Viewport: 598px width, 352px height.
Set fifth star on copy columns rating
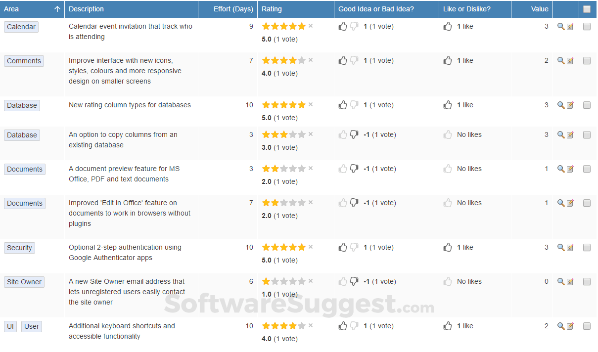[302, 134]
